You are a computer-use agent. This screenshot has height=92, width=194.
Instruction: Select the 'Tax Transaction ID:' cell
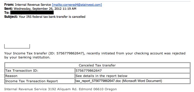click(40, 70)
